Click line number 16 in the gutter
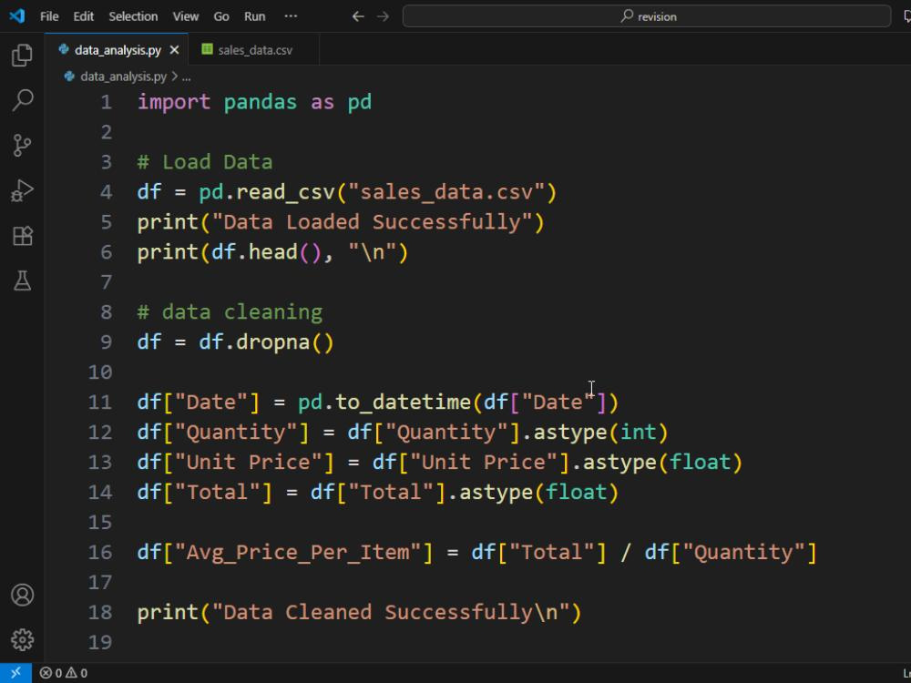This screenshot has height=683, width=911. [x=100, y=552]
